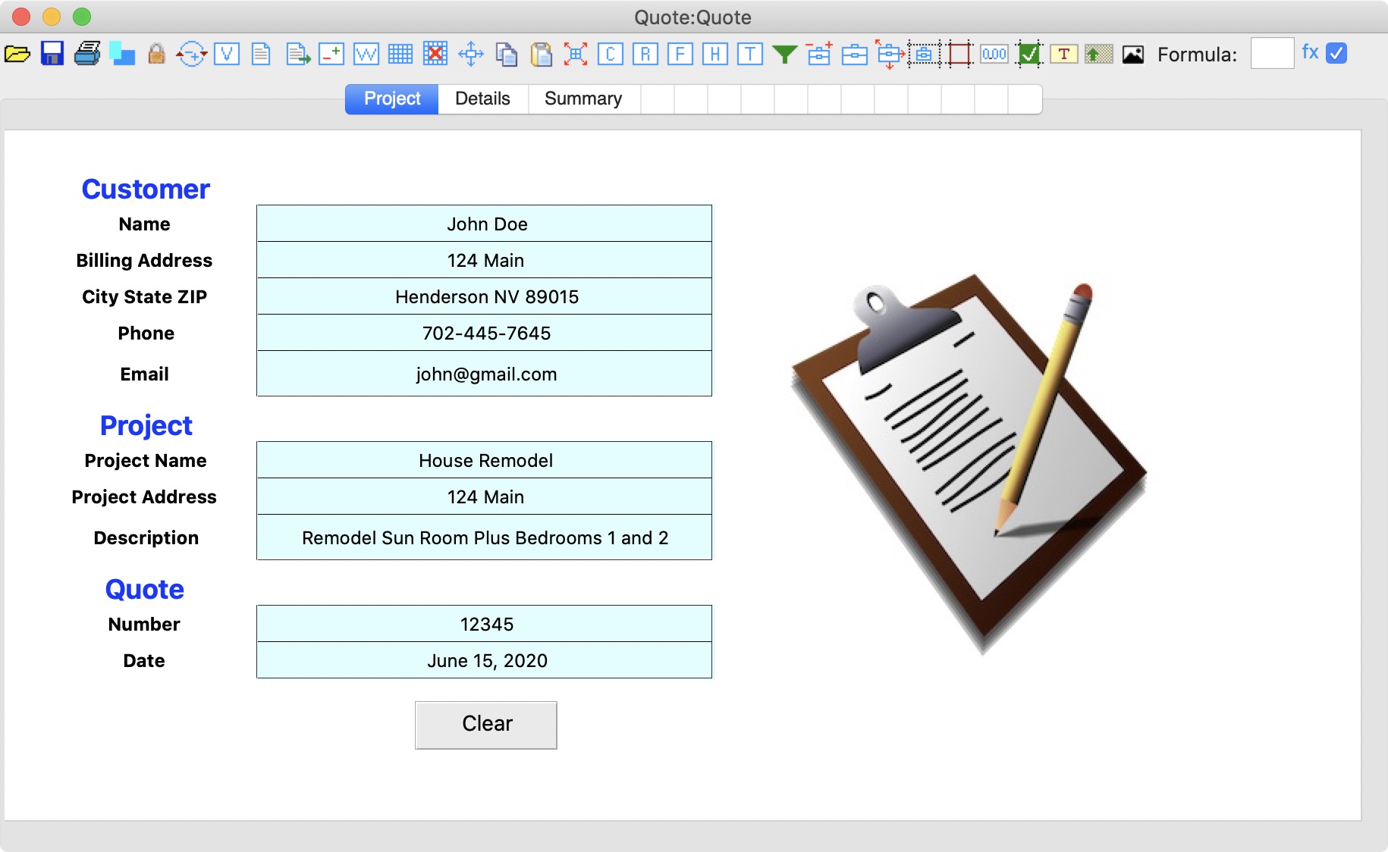Switch to the Details tab
The image size is (1388, 852).
[482, 99]
